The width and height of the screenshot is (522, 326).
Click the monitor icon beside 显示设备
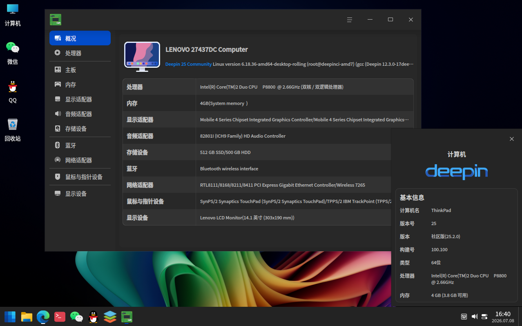point(58,194)
